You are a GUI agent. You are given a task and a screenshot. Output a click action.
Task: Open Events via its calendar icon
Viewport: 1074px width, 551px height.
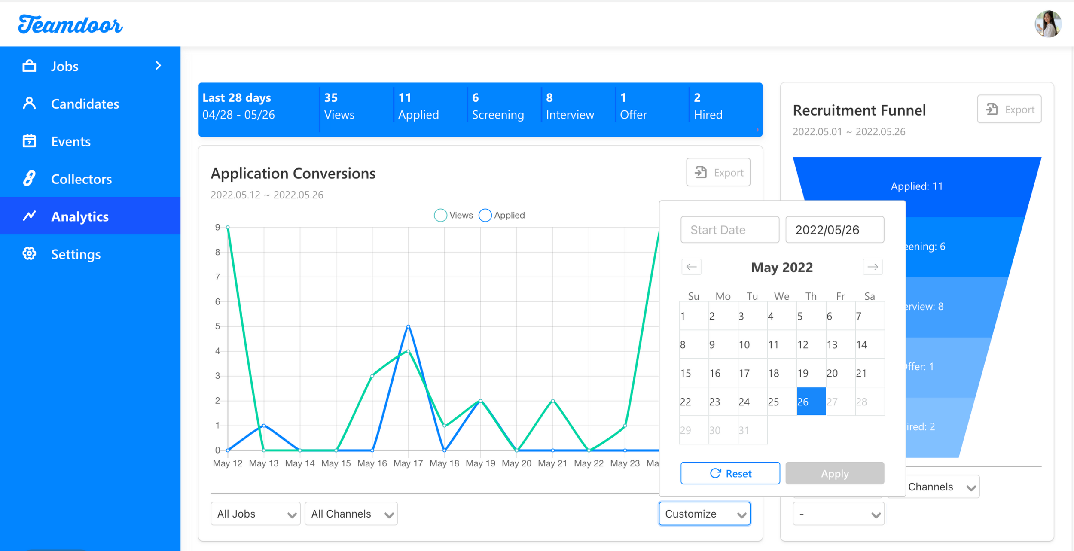(29, 141)
